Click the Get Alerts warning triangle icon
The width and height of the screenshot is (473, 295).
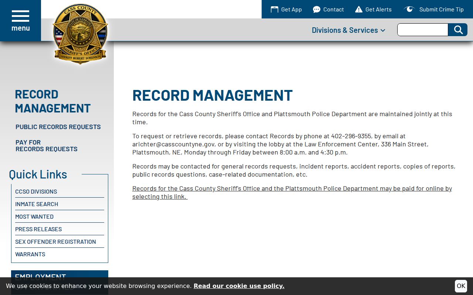[359, 9]
